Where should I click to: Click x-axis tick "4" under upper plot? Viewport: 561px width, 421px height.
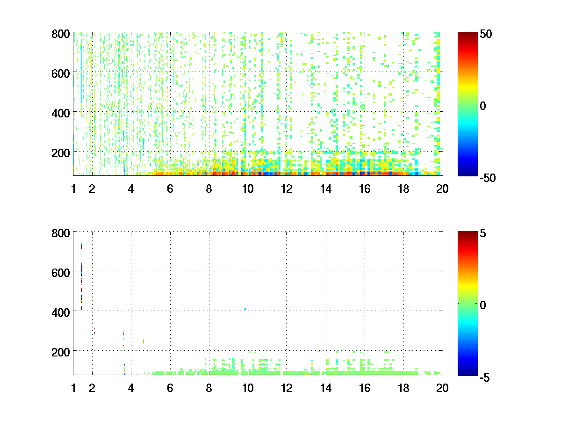(x=131, y=189)
